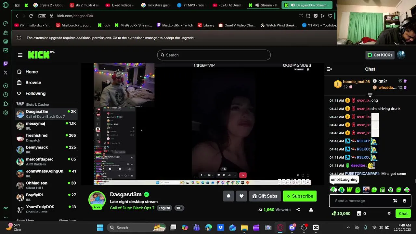Toggle the VPN badge in address bar
Image resolution: width=416 pixels, height=234 pixels.
(x=42, y=16)
